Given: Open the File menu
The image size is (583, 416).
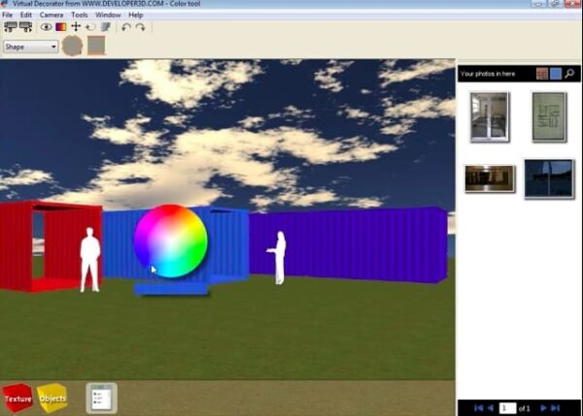Looking at the screenshot, I should click(x=8, y=16).
